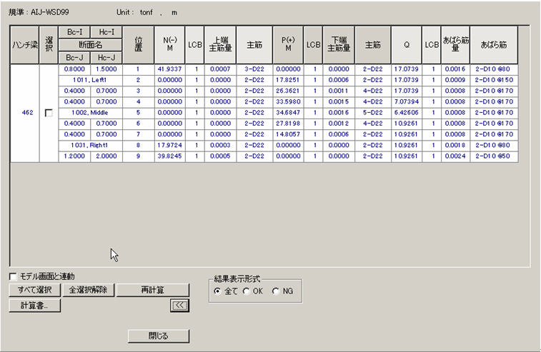Select the 全て radio button
The image size is (541, 352).
(218, 291)
